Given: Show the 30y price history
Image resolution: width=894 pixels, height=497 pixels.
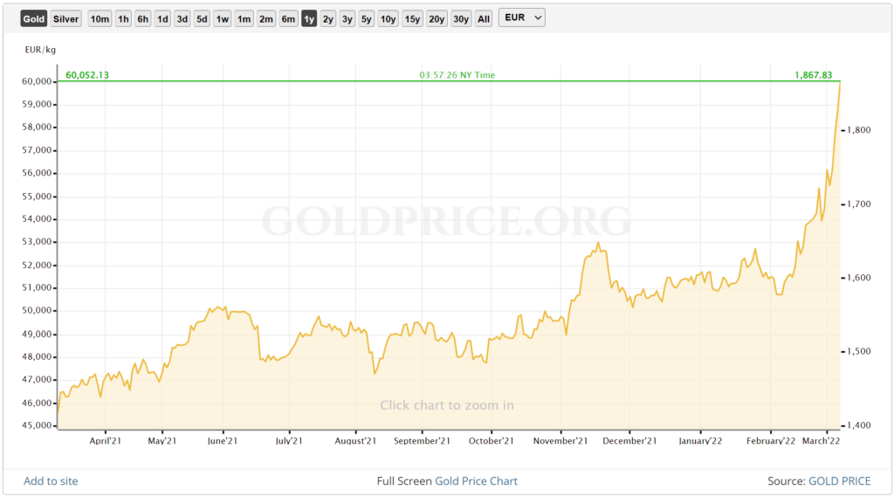Looking at the screenshot, I should click(461, 19).
